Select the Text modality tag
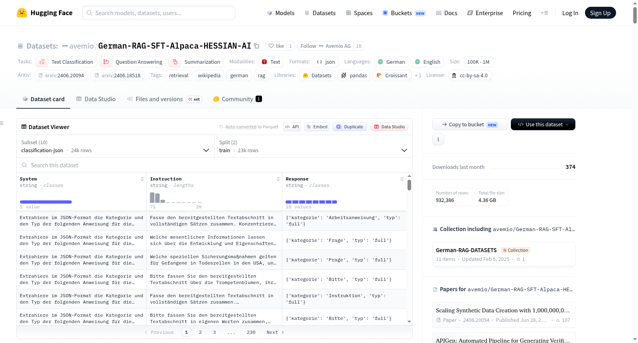Image resolution: width=638 pixels, height=343 pixels. (x=271, y=62)
